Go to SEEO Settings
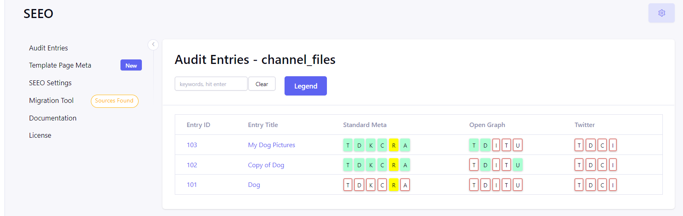The height and width of the screenshot is (216, 683). click(50, 83)
